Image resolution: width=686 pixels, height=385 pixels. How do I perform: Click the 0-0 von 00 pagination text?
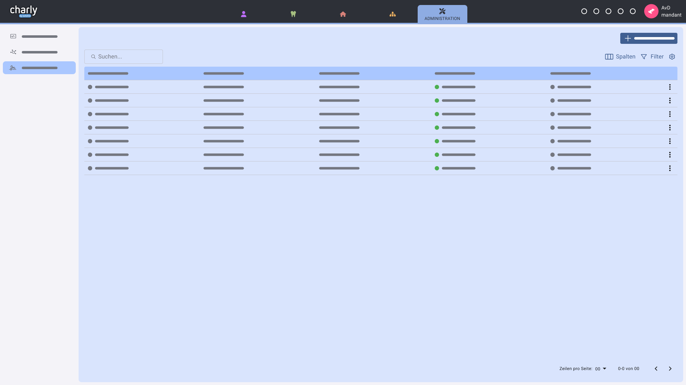tap(628, 369)
